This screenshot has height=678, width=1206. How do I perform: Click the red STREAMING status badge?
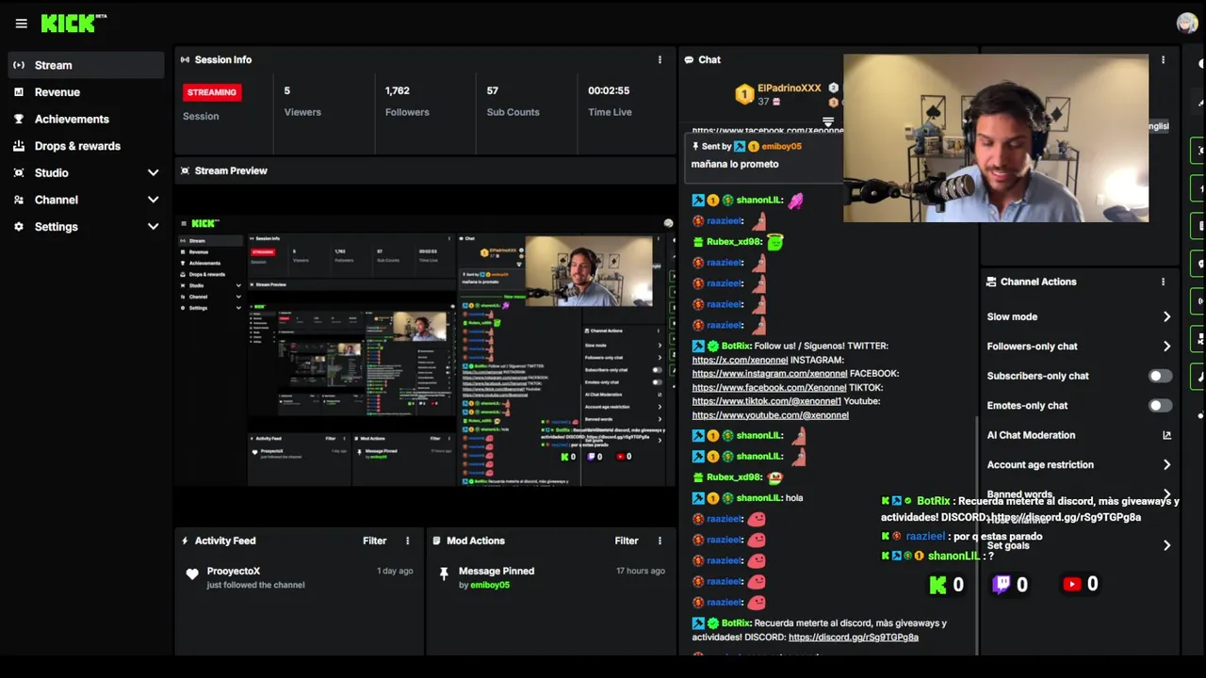(212, 92)
